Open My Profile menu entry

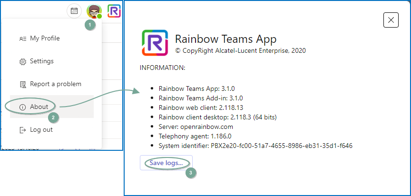[x=52, y=39]
